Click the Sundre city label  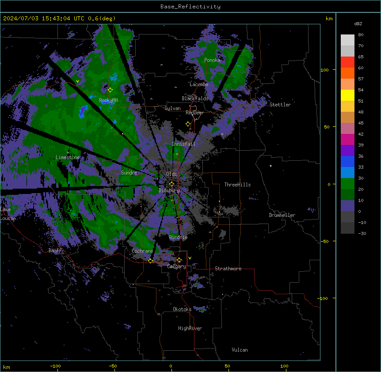tap(129, 173)
